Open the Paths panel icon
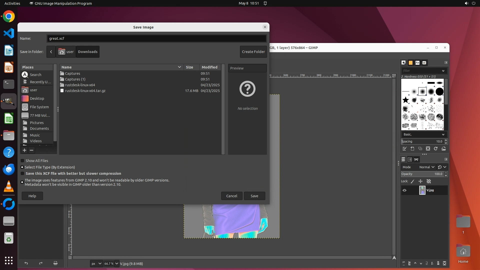Screen dimensions: 480x270 [416, 159]
